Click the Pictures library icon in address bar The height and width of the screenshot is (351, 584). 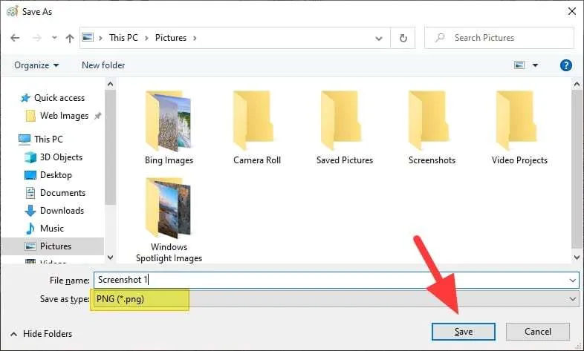point(88,38)
